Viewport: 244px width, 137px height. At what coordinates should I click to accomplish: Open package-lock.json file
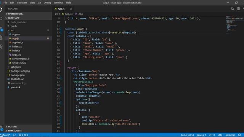20,71
